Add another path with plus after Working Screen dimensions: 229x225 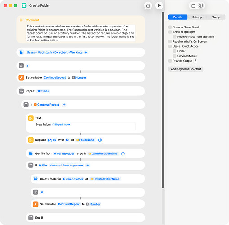click(x=86, y=52)
